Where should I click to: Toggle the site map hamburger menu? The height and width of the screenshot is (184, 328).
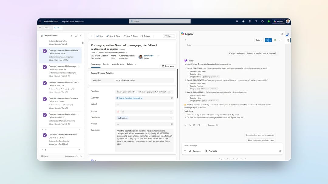tap(40, 28)
